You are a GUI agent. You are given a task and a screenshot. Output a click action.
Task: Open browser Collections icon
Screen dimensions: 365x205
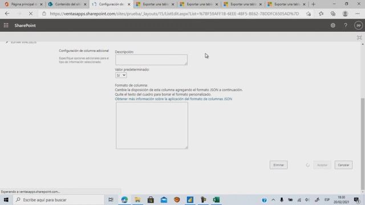coord(333,14)
